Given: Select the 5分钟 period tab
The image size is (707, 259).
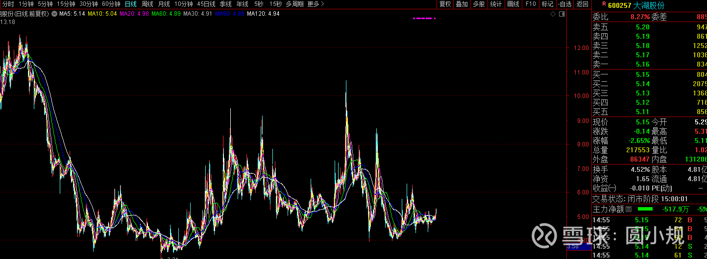Looking at the screenshot, I should click(x=46, y=4).
